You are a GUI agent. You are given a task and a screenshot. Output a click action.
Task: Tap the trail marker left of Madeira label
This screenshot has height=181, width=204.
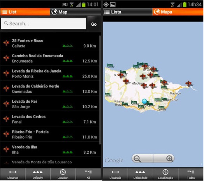126,81
